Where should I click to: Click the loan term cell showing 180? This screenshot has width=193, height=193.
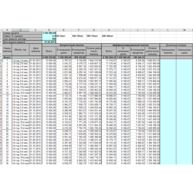point(49,39)
